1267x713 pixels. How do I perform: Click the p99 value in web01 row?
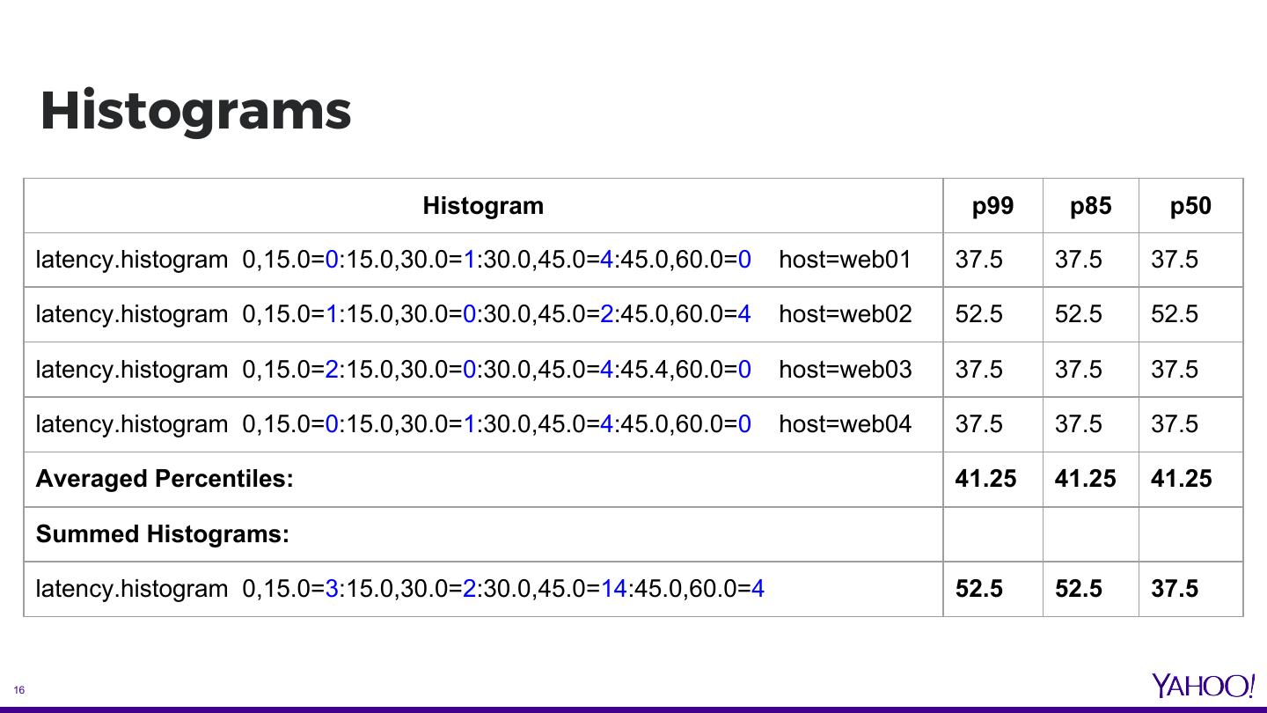tap(978, 260)
